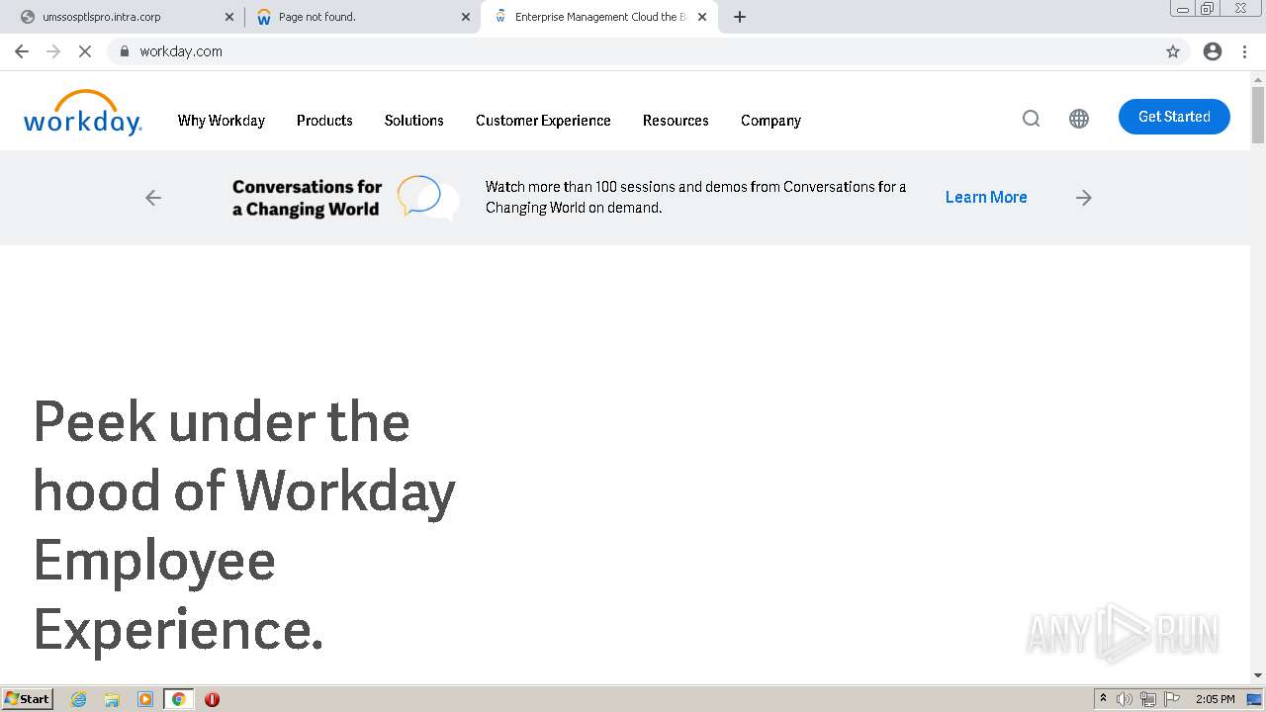
Task: Go to previous banner with left arrow
Action: [153, 198]
